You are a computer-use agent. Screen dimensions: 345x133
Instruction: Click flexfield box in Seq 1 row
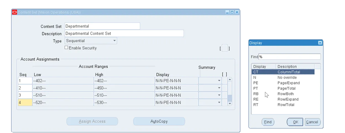pyautogui.click(x=225, y=81)
